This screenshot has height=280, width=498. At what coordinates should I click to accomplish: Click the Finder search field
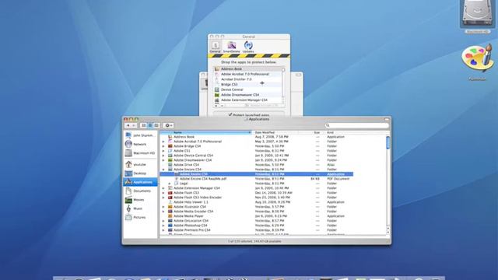pos(356,125)
